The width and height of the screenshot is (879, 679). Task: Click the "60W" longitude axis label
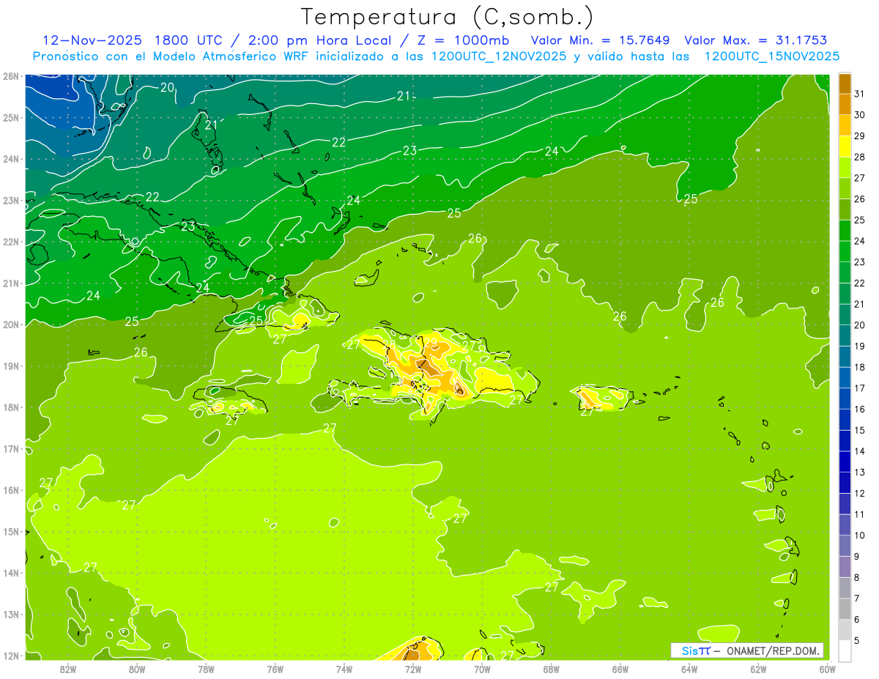pyautogui.click(x=826, y=669)
